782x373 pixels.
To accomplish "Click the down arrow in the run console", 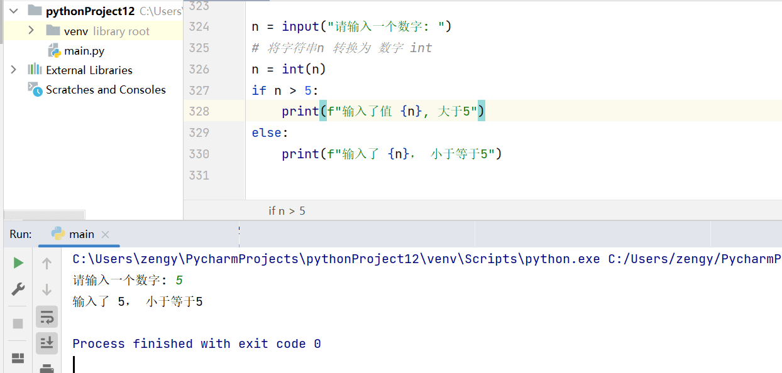I will pos(47,290).
